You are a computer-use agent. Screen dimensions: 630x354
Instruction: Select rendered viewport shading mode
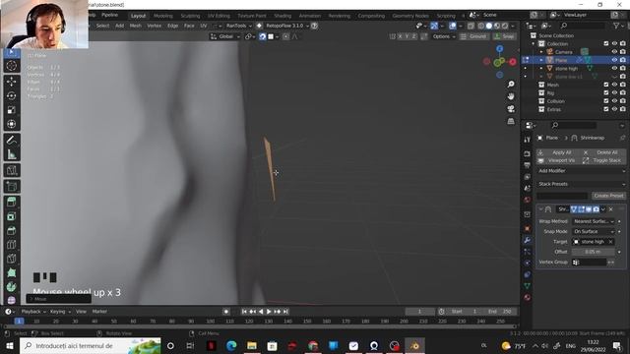click(x=505, y=26)
